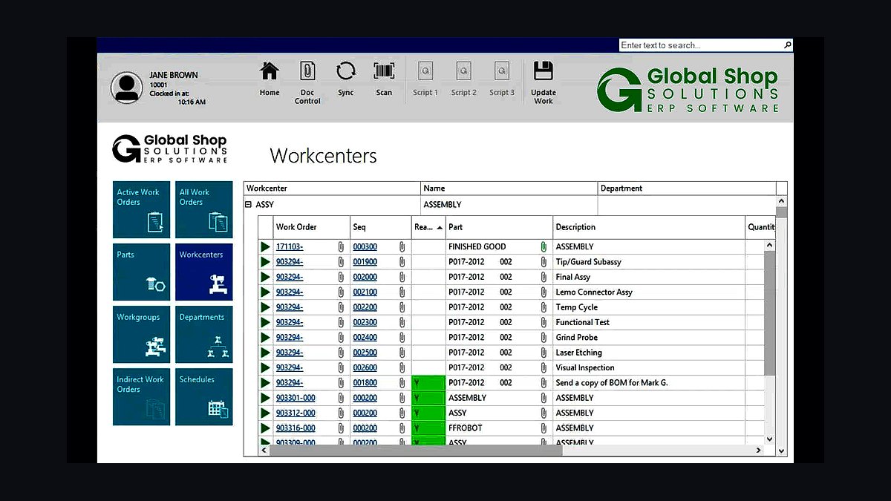Click in the search text box
Screen dimensions: 891x501
pyautogui.click(x=701, y=45)
